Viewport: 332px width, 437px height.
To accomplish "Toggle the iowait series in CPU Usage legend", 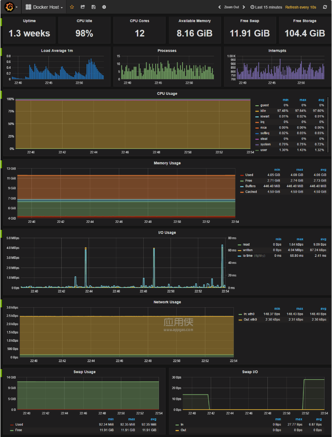I will [x=265, y=116].
